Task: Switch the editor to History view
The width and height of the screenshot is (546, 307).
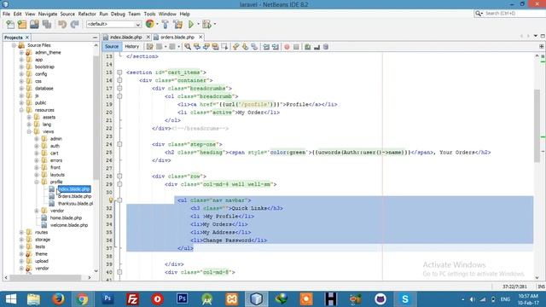Action: tap(132, 46)
